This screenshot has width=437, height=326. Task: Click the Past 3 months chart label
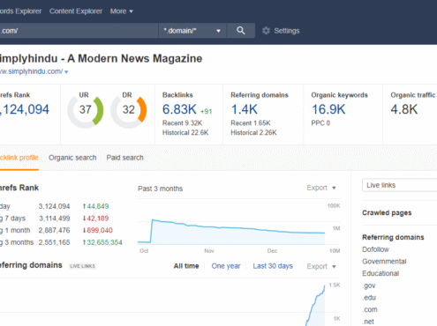pos(161,189)
